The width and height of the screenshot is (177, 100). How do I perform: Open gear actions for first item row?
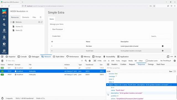pos(163,46)
